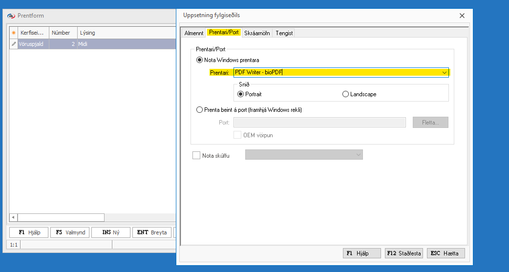Sort by the Lýsing column header

coord(126,33)
